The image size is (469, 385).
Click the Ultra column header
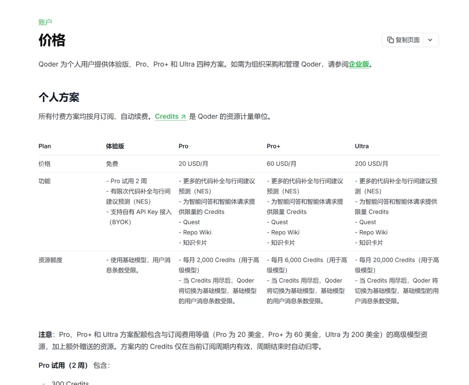coord(362,146)
